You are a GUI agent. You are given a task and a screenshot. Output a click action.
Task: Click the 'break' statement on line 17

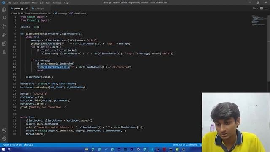(x=40, y=71)
